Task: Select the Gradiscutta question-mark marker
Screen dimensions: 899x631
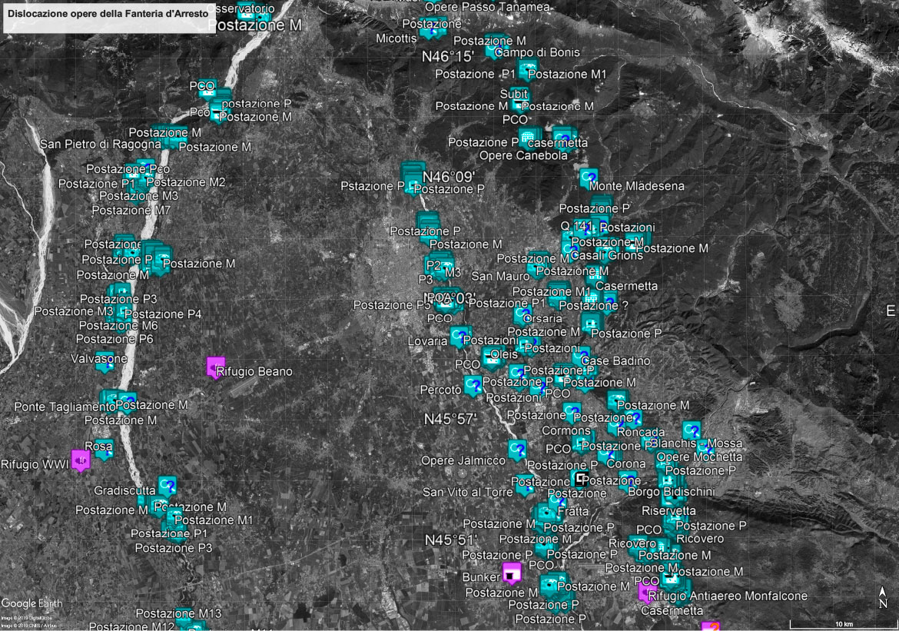Action: (168, 486)
